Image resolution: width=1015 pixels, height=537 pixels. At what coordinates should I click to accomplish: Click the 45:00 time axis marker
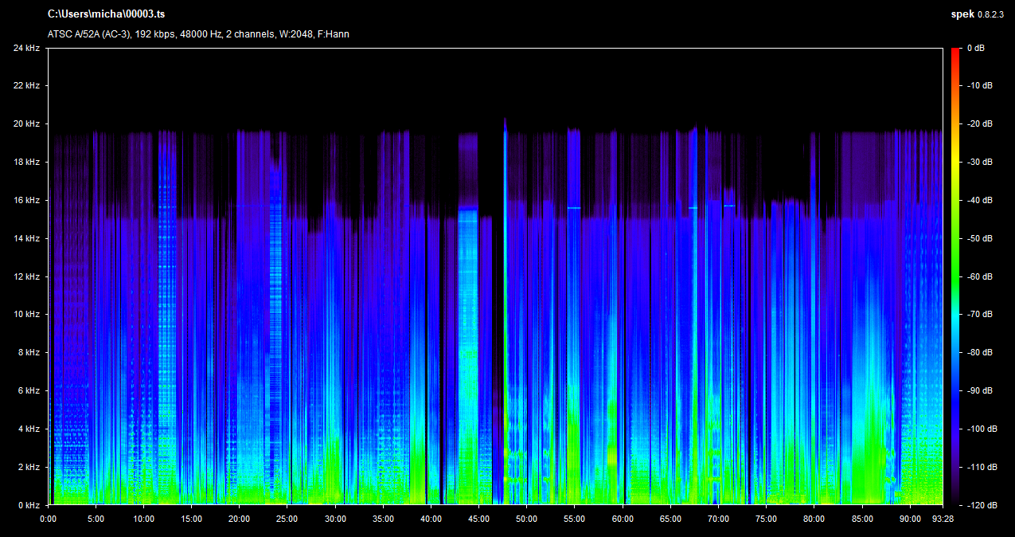coord(478,519)
